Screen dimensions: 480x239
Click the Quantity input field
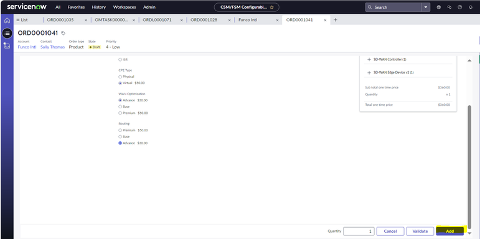[x=359, y=231]
